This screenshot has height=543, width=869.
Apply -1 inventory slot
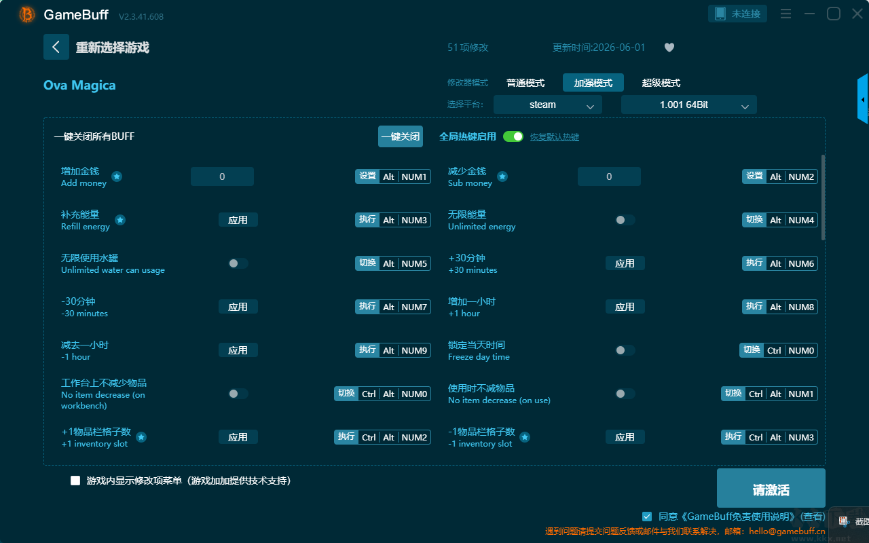point(625,437)
